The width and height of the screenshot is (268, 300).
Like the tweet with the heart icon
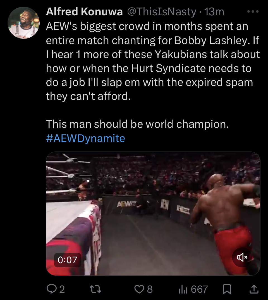[x=139, y=289]
